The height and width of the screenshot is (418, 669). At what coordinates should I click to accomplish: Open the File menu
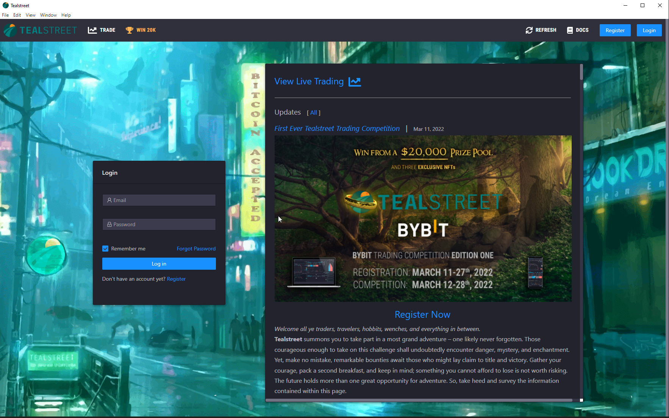tap(5, 15)
